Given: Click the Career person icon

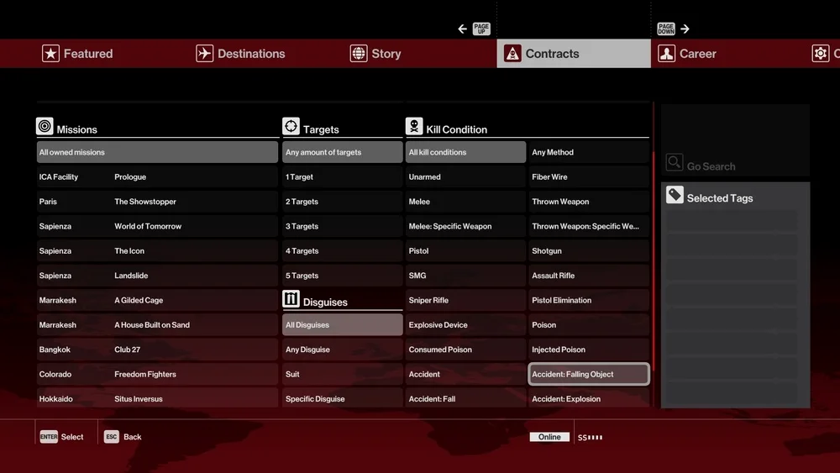Looking at the screenshot, I should (666, 54).
